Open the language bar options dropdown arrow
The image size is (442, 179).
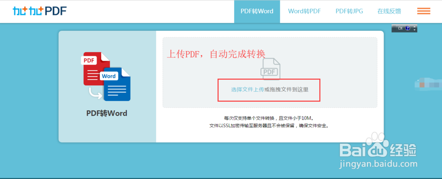(x=415, y=30)
